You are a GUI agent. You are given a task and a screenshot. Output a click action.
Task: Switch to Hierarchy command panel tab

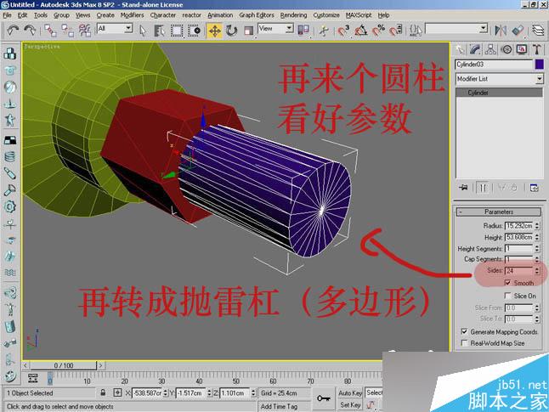click(x=490, y=49)
